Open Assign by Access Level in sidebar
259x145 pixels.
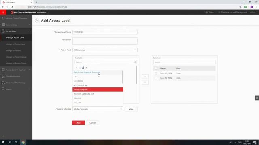[16, 44]
